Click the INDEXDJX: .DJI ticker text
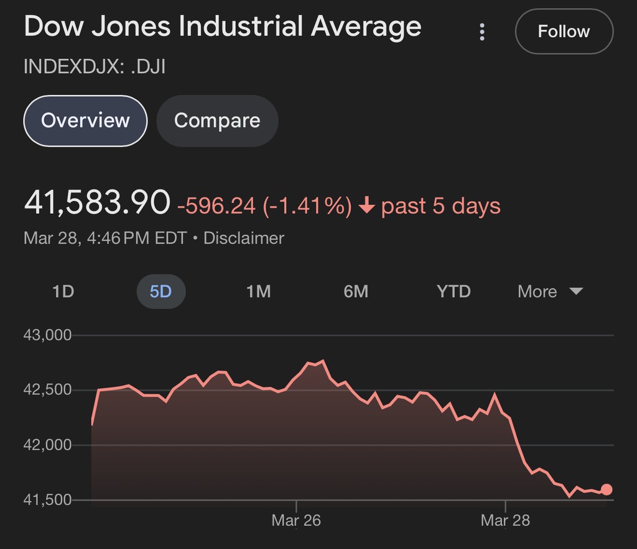Screen dimensions: 637x549 pyautogui.click(x=94, y=66)
